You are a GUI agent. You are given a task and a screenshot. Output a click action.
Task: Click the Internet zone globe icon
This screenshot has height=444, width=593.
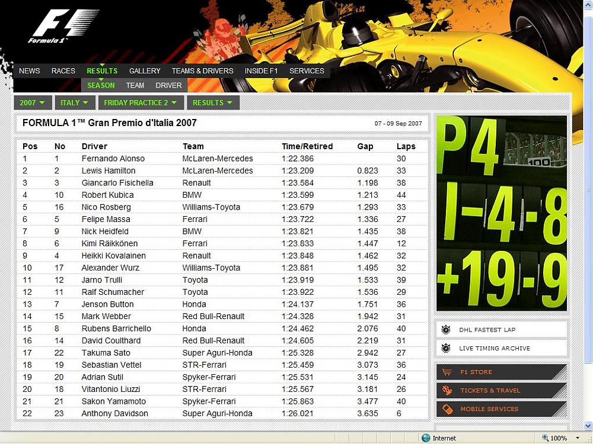[x=426, y=438]
